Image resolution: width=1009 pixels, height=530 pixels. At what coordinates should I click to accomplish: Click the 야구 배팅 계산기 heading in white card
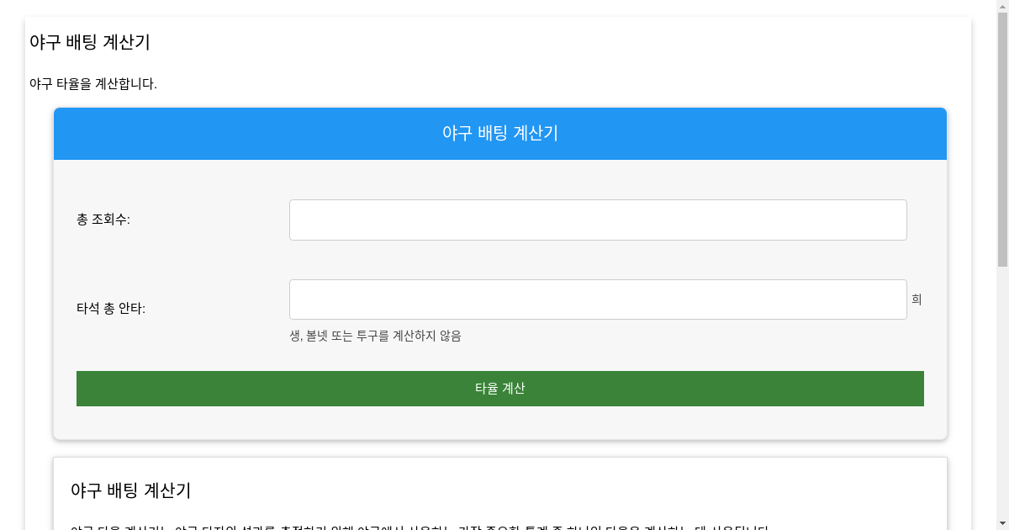[130, 490]
